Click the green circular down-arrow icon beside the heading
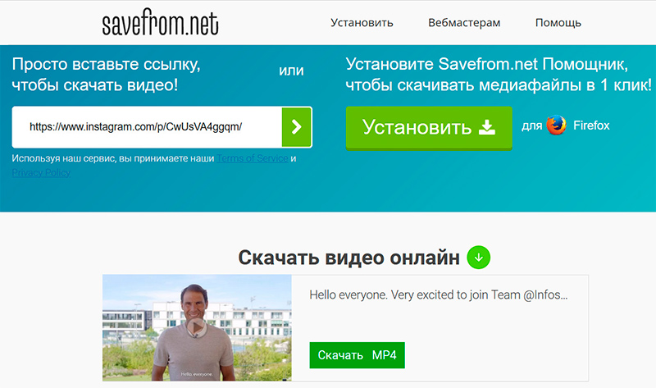The width and height of the screenshot is (656, 388). click(479, 258)
